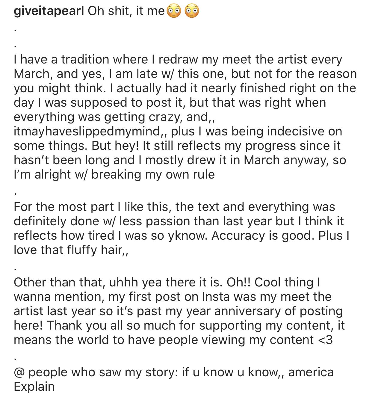Viewport: 372px width, 394px height.
Task: Click the word "Explain" on the last line
Action: tap(34, 387)
